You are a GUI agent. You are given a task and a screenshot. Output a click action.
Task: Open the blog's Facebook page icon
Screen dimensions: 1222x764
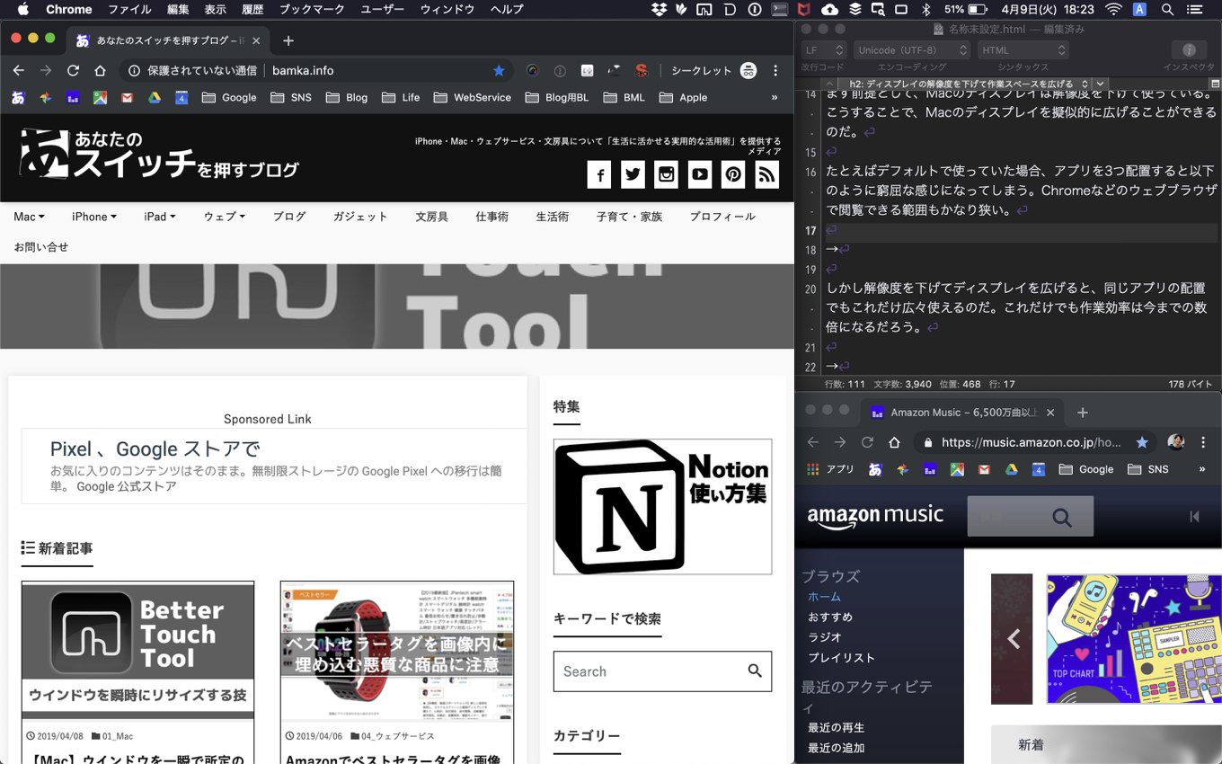599,174
